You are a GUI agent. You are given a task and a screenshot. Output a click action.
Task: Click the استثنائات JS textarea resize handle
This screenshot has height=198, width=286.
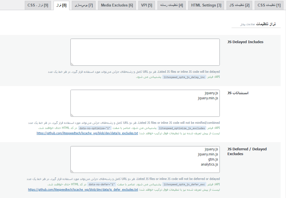coord(72,115)
